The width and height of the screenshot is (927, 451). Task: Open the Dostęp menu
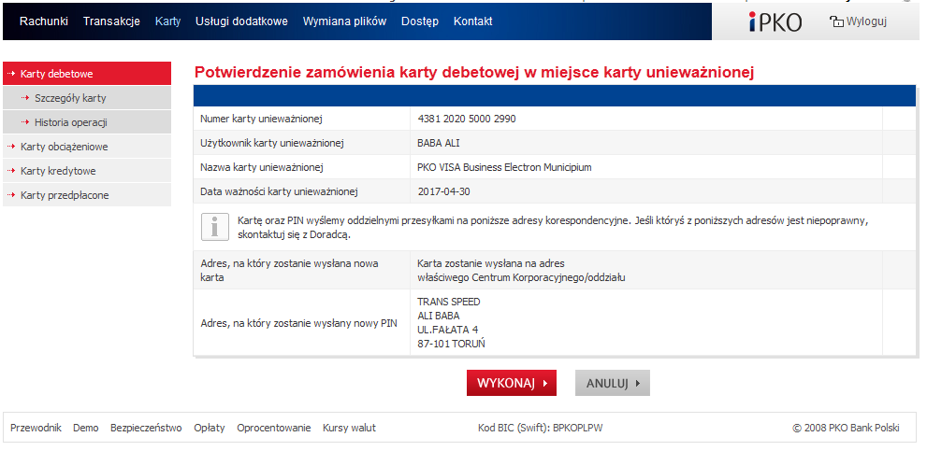tap(420, 21)
